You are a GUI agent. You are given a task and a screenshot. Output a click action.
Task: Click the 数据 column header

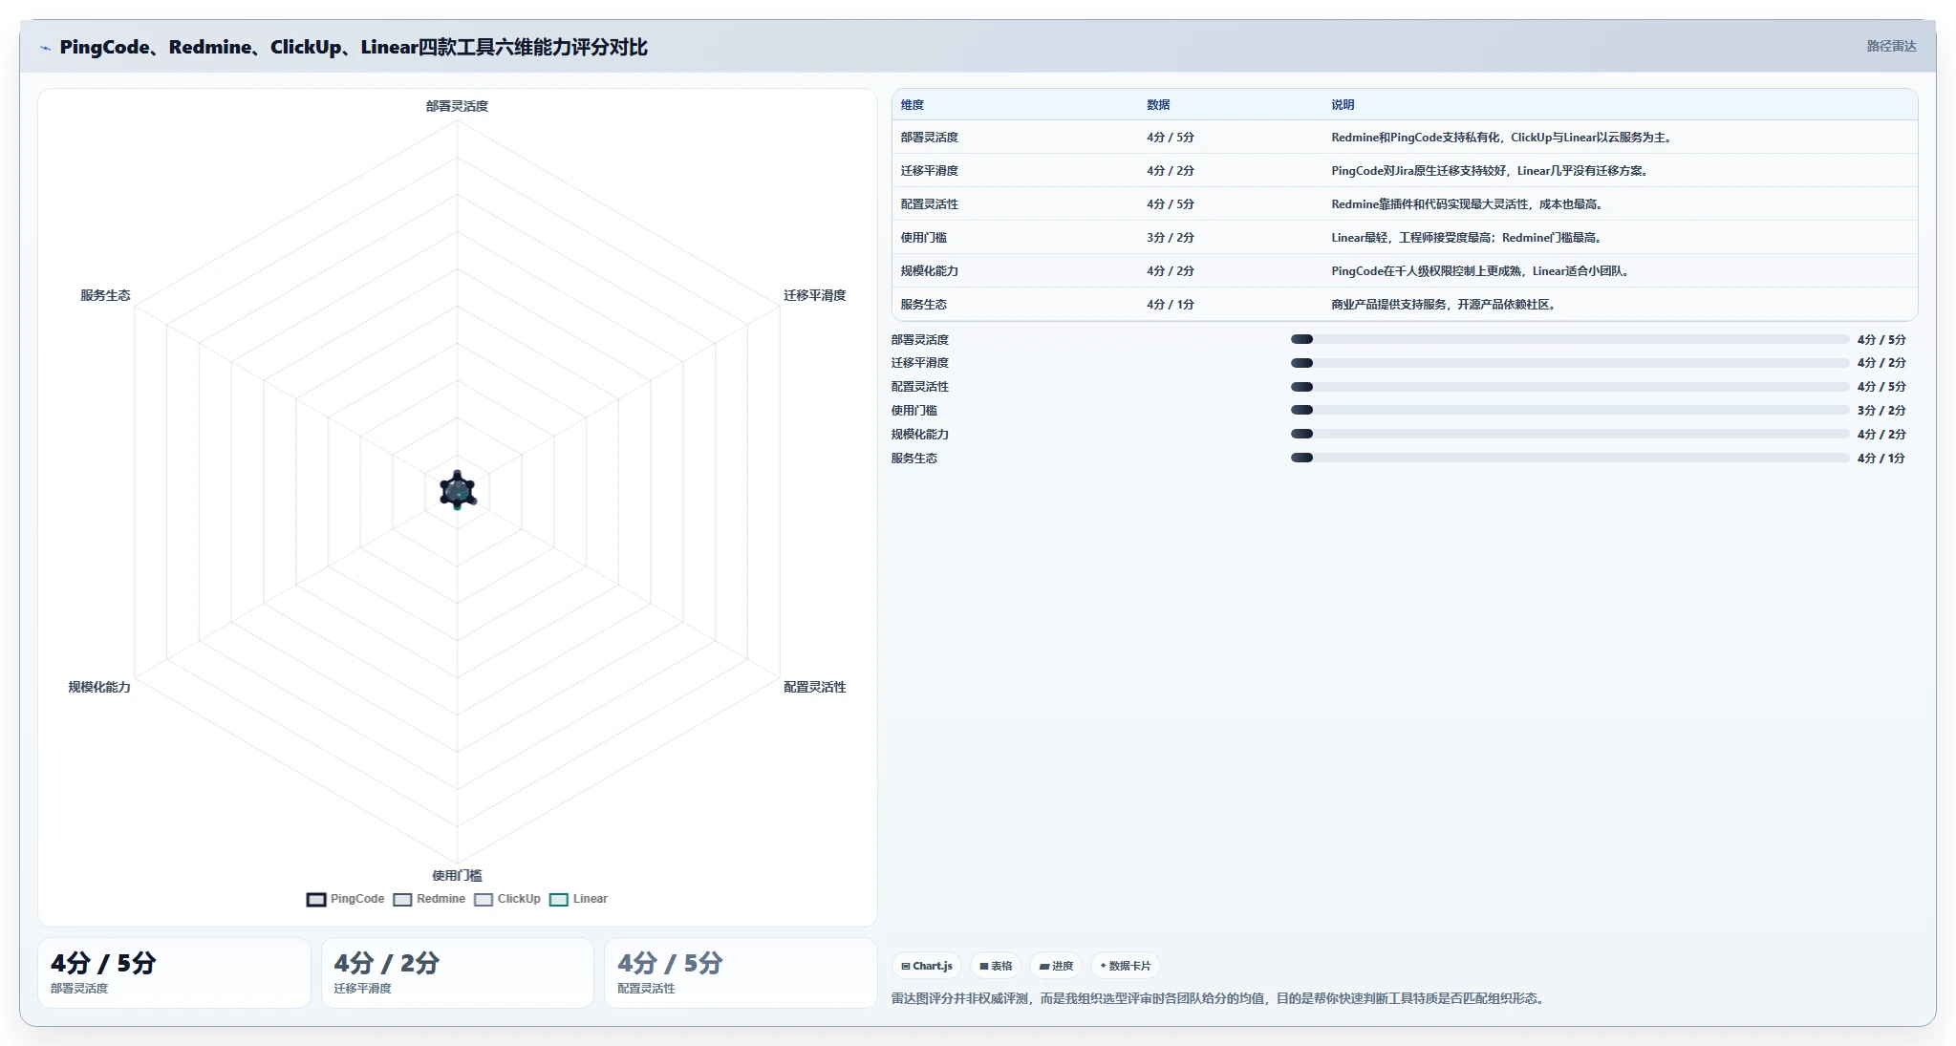[x=1158, y=105]
